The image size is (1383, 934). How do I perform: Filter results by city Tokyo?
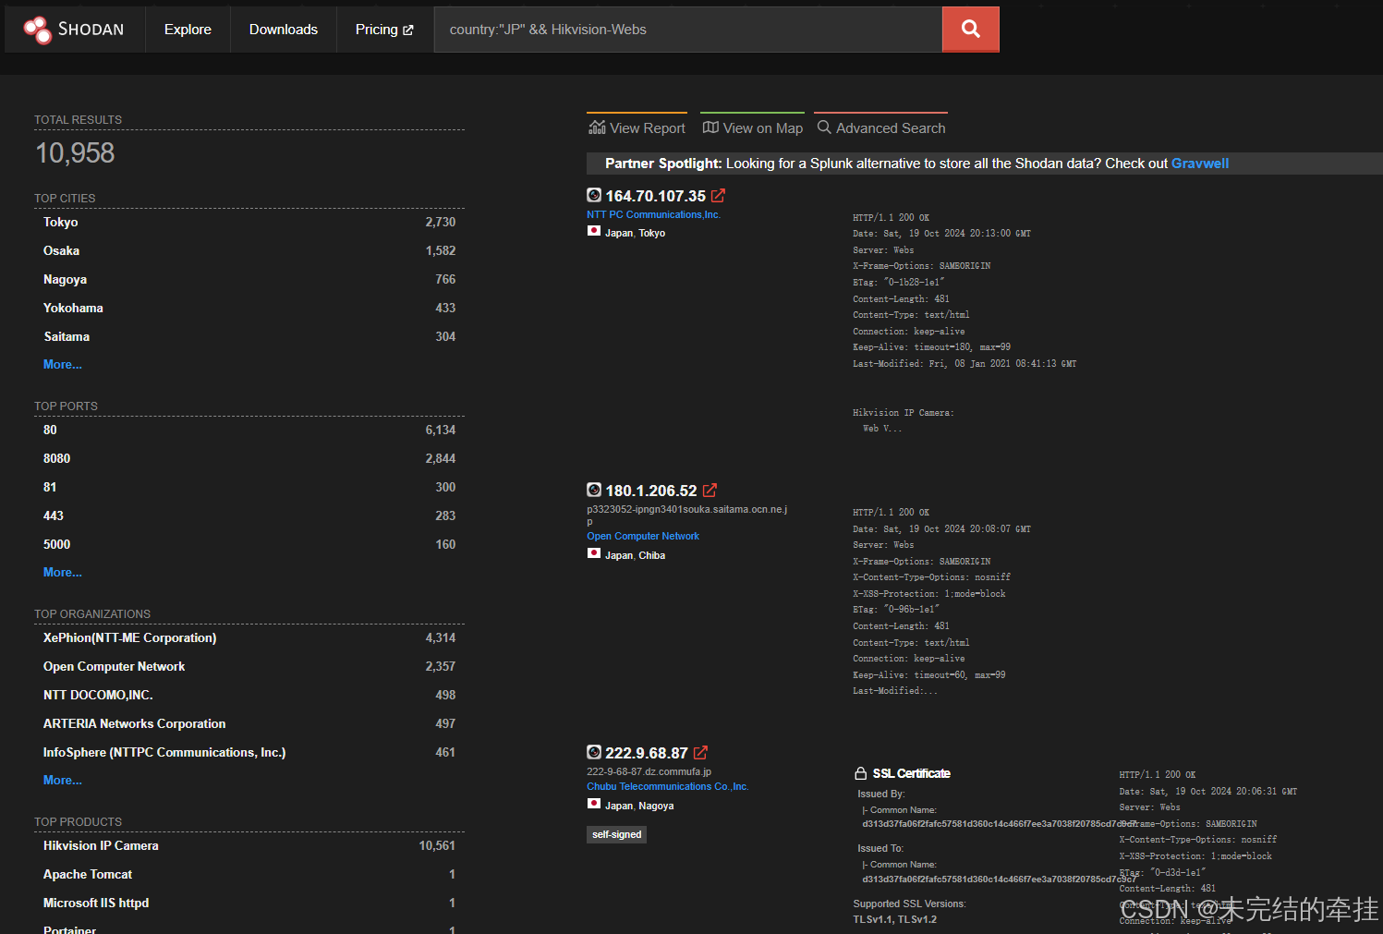tap(249, 222)
